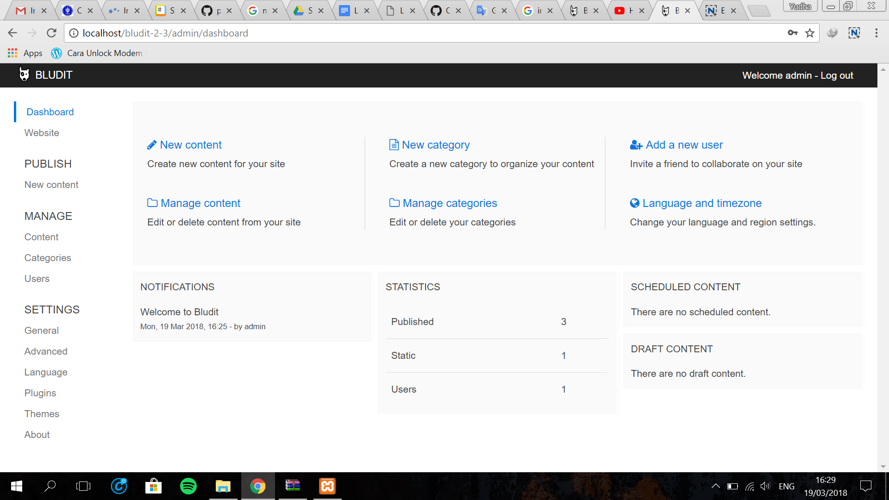Image resolution: width=889 pixels, height=500 pixels.
Task: Show hidden system tray icons chevron
Action: [715, 486]
